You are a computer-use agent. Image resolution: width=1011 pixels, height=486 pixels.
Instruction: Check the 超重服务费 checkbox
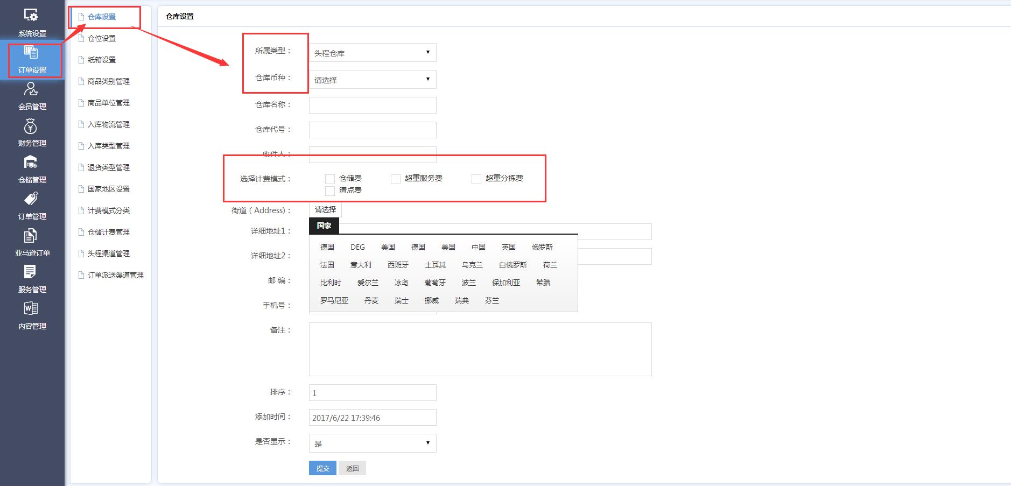click(395, 178)
